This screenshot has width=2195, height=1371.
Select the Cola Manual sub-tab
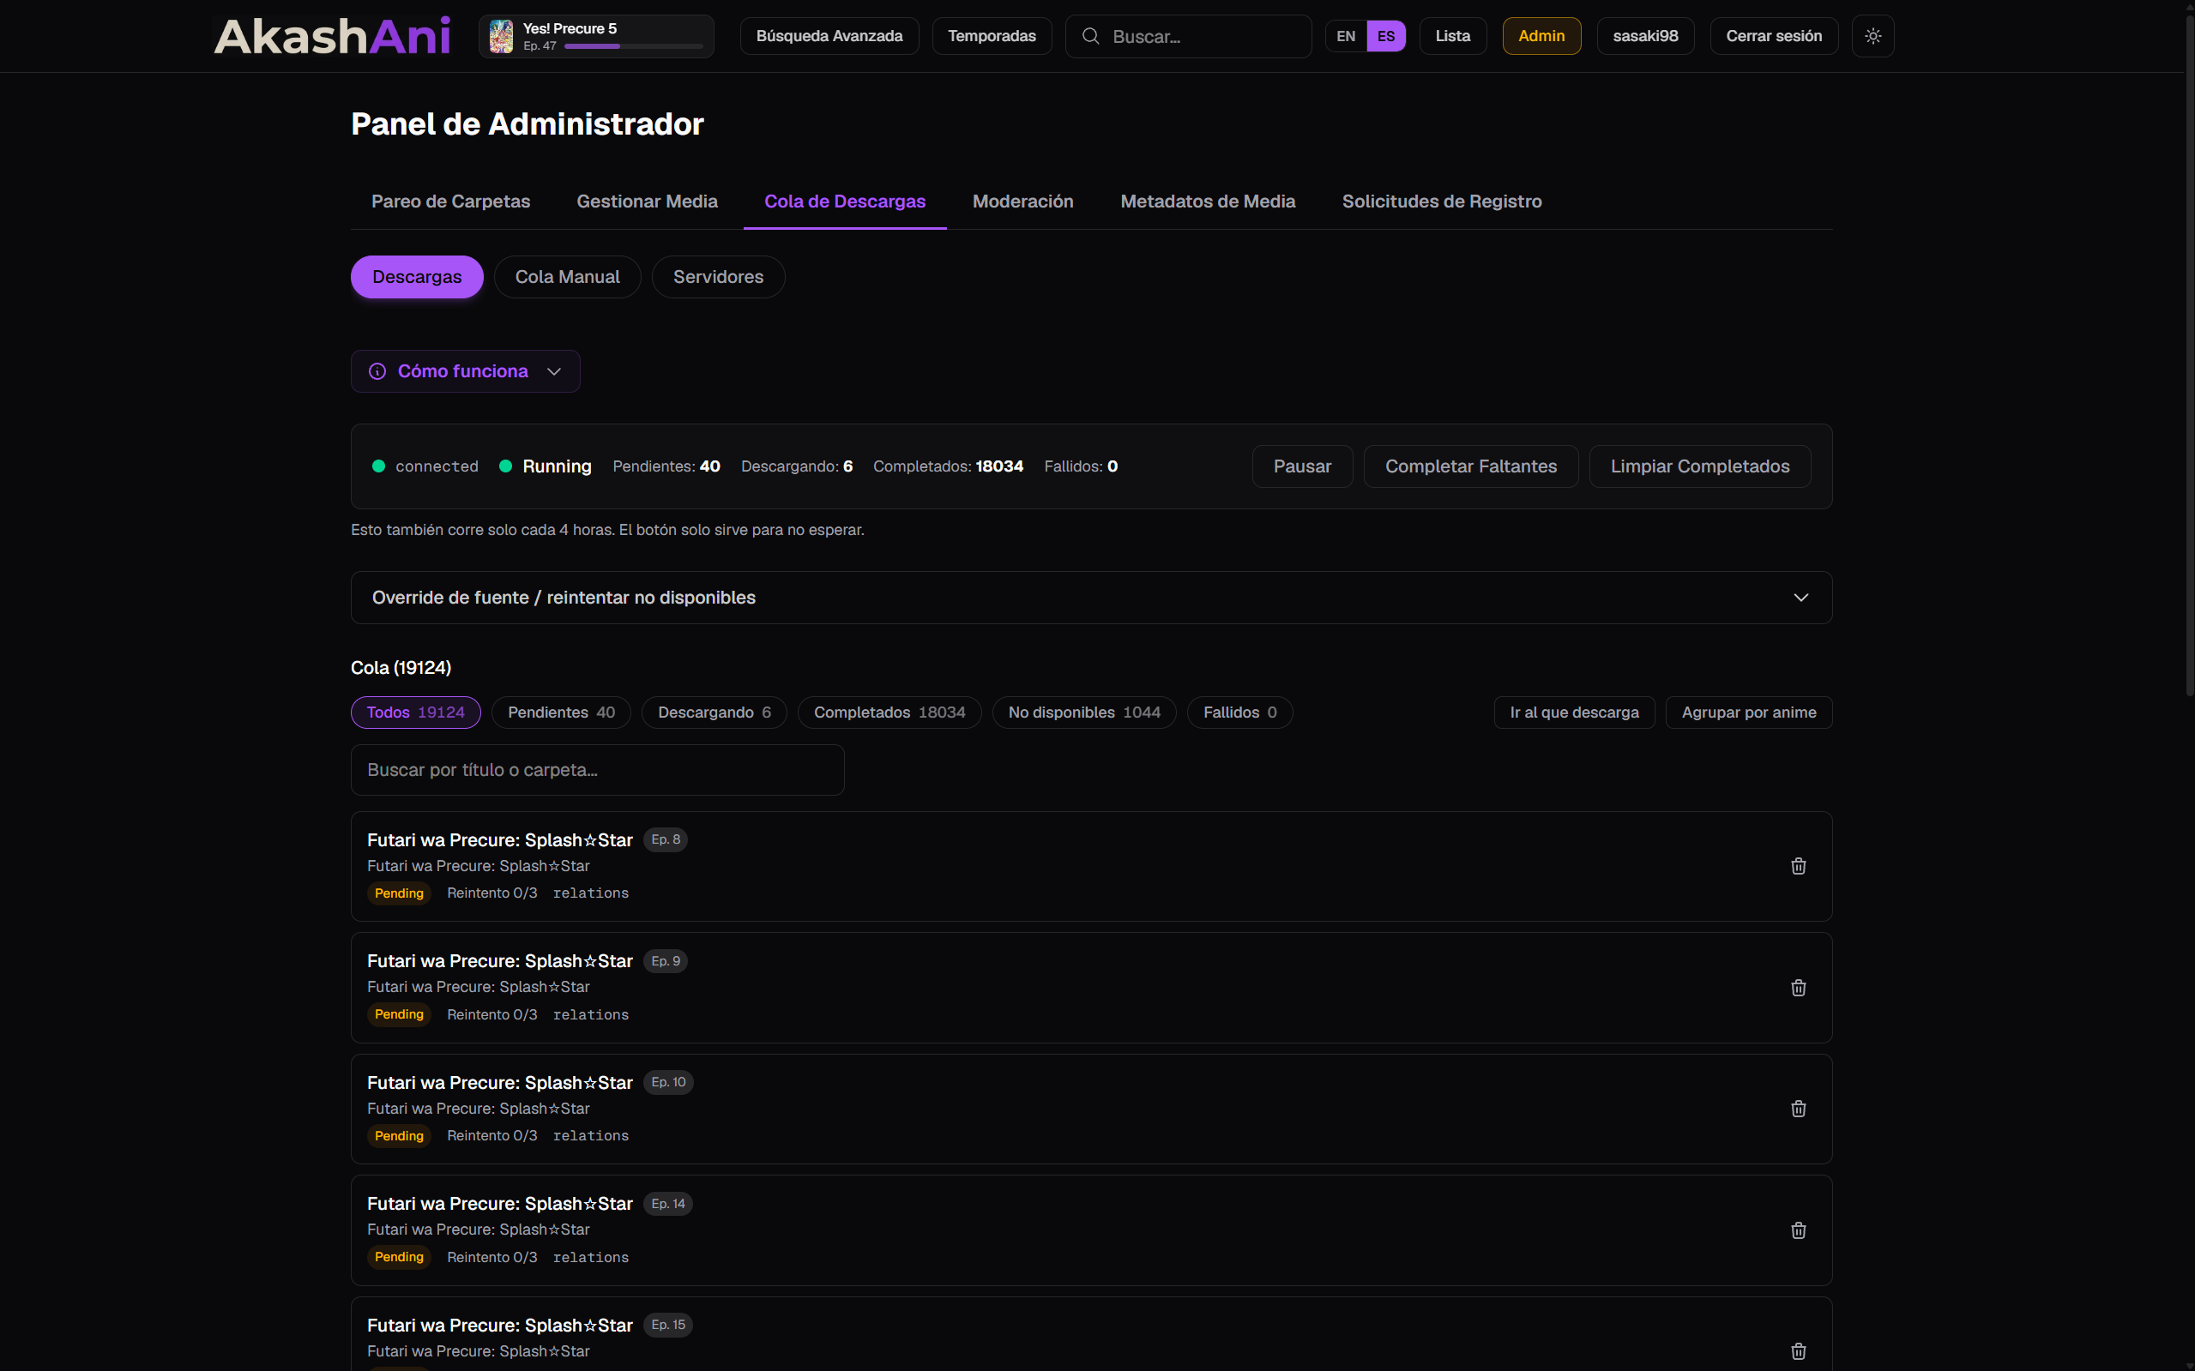[x=567, y=277]
